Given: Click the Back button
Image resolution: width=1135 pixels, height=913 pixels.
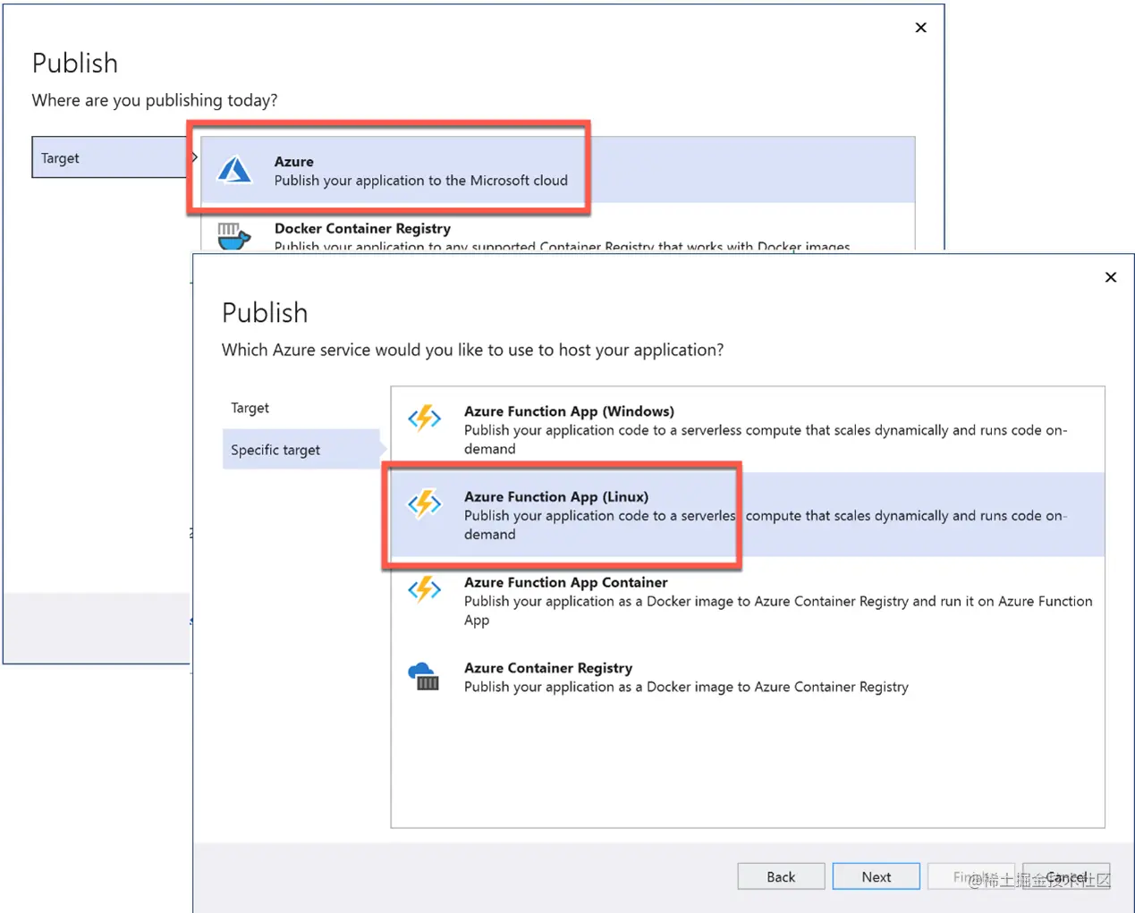Looking at the screenshot, I should point(781,876).
